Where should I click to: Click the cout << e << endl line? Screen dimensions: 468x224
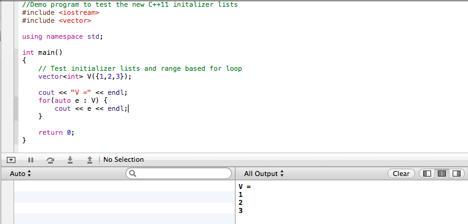tap(91, 109)
